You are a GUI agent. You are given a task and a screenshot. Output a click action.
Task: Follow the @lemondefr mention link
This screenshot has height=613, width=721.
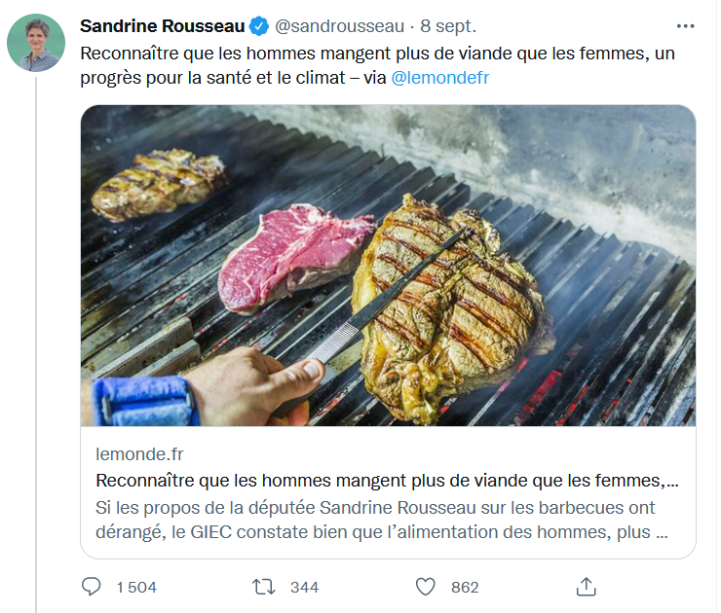[440, 78]
